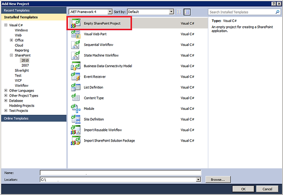The width and height of the screenshot is (283, 195).
Task: Click Visual C# label on Visual Web Part row
Action: (x=187, y=34)
